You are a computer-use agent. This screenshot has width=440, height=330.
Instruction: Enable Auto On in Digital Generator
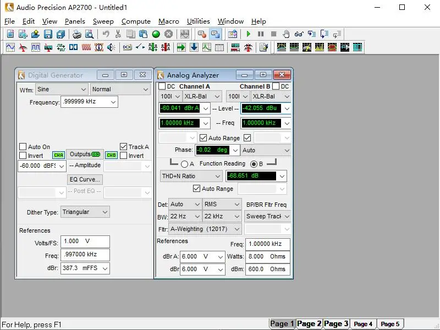[x=23, y=147]
